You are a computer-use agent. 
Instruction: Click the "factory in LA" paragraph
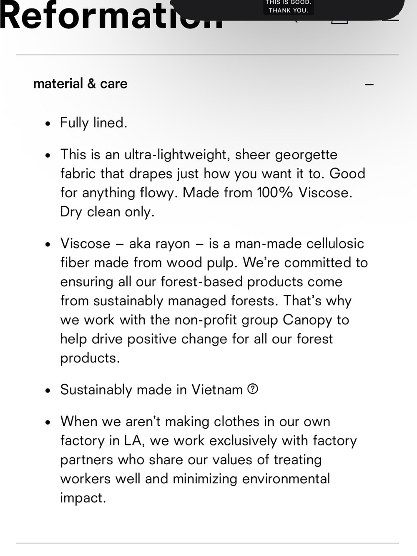coord(208,460)
